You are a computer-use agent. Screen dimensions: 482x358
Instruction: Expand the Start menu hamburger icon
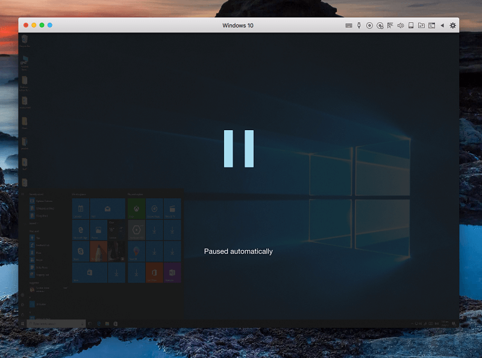pos(22,194)
